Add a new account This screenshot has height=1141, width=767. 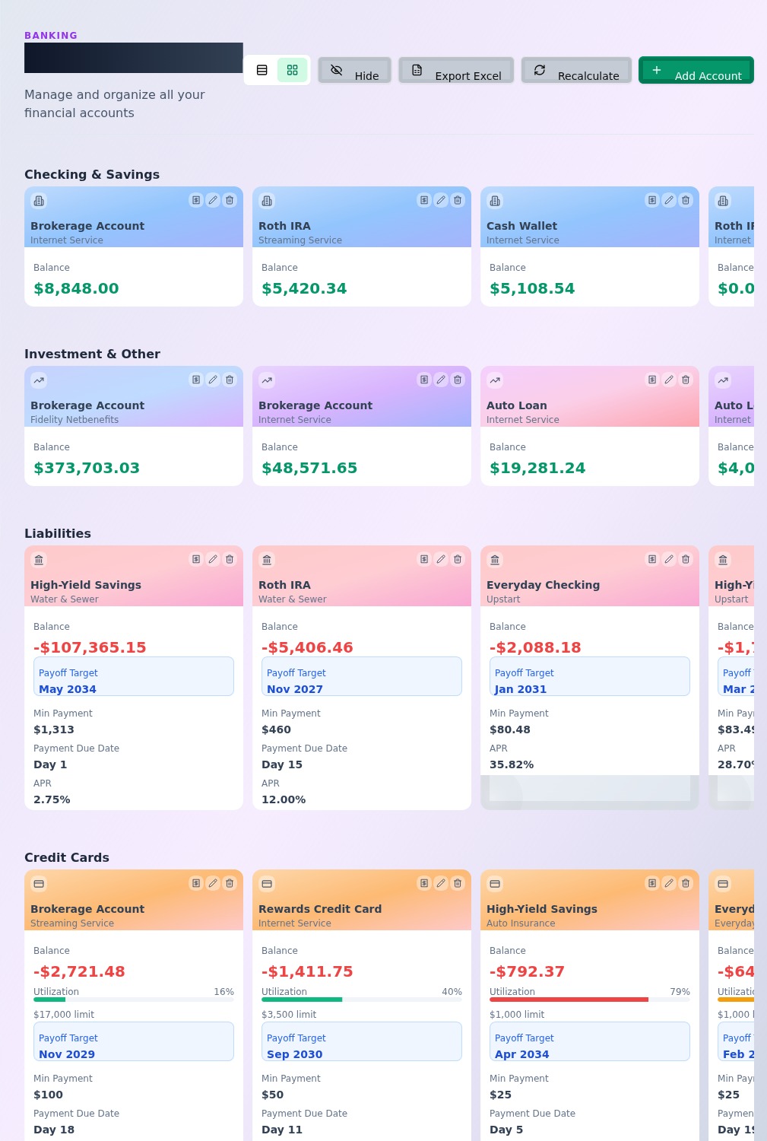tap(696, 70)
